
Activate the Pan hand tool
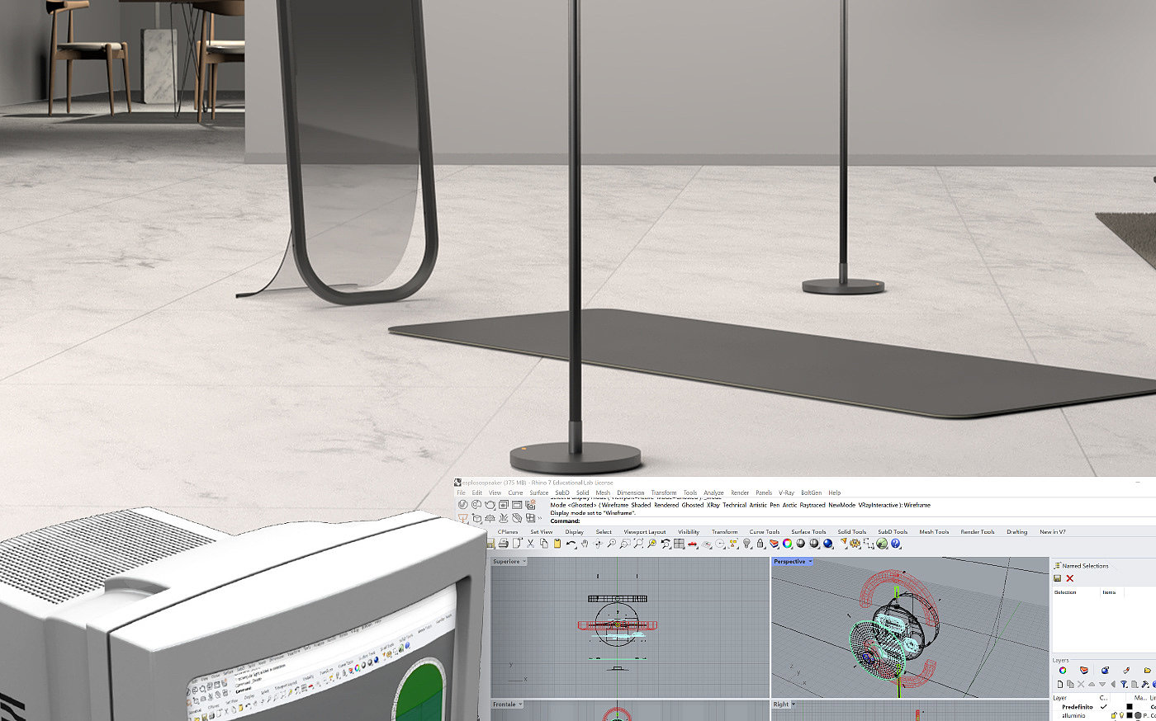[x=585, y=544]
